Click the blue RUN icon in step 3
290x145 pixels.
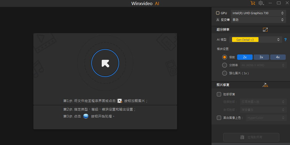pyautogui.click(x=86, y=116)
